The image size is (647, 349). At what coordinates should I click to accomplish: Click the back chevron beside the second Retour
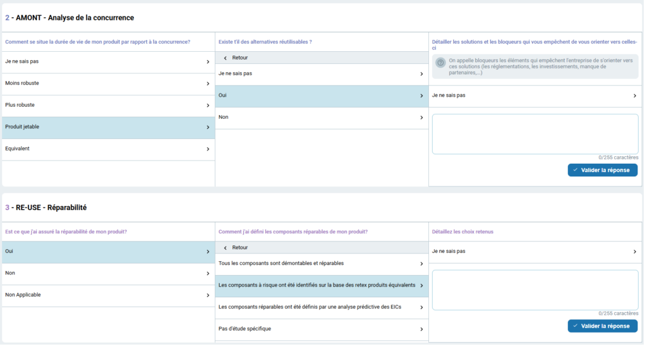(x=226, y=247)
